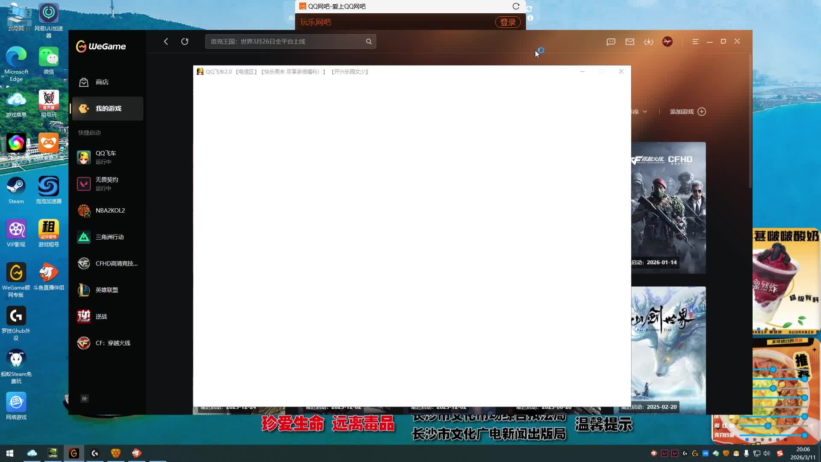Open Windows Start menu
Screen dimensions: 821x462
tap(10, 453)
